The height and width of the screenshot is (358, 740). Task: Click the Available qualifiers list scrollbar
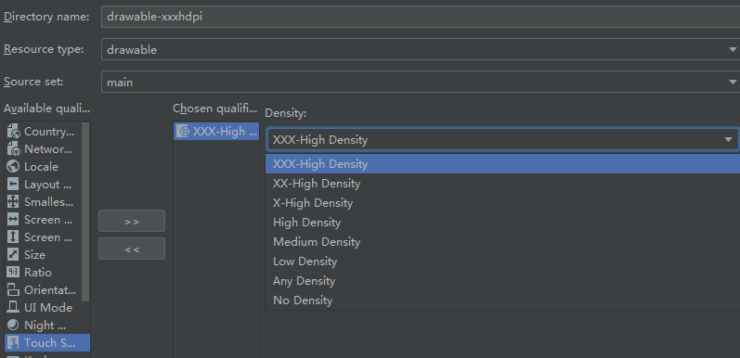tap(85, 211)
